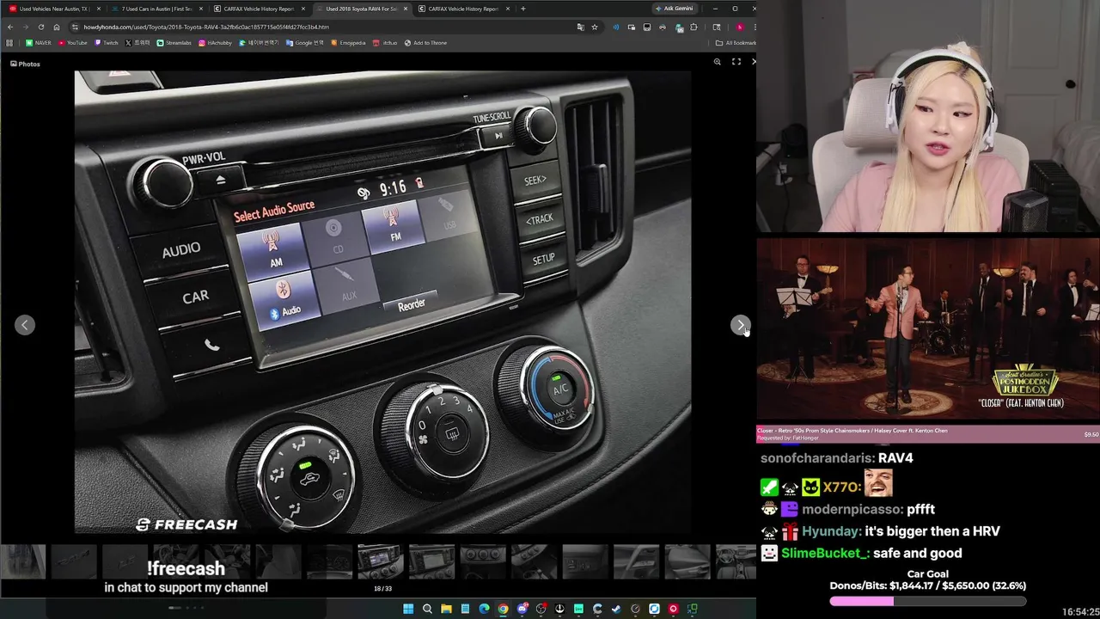Viewport: 1100px width, 619px height.
Task: Go to the next photo with the right arrow
Action: 740,325
